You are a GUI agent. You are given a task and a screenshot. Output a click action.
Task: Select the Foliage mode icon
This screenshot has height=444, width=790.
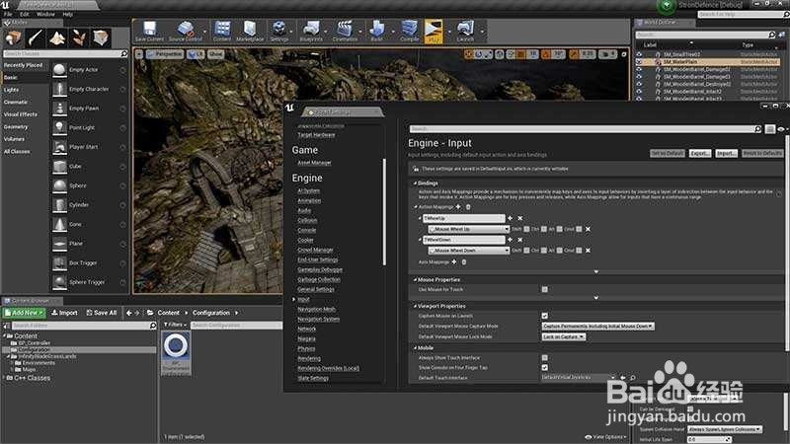(79, 37)
